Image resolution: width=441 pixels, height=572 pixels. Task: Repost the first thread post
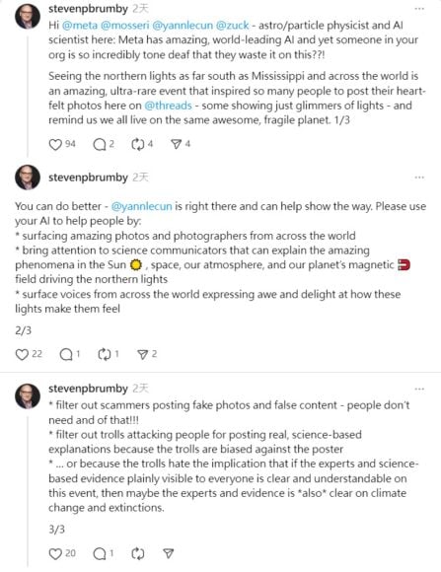(x=138, y=144)
